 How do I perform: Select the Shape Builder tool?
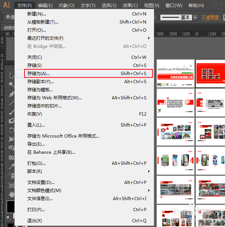tap(11, 148)
